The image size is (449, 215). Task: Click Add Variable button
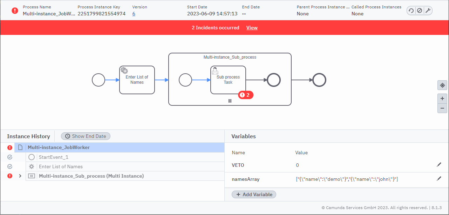coord(254,194)
